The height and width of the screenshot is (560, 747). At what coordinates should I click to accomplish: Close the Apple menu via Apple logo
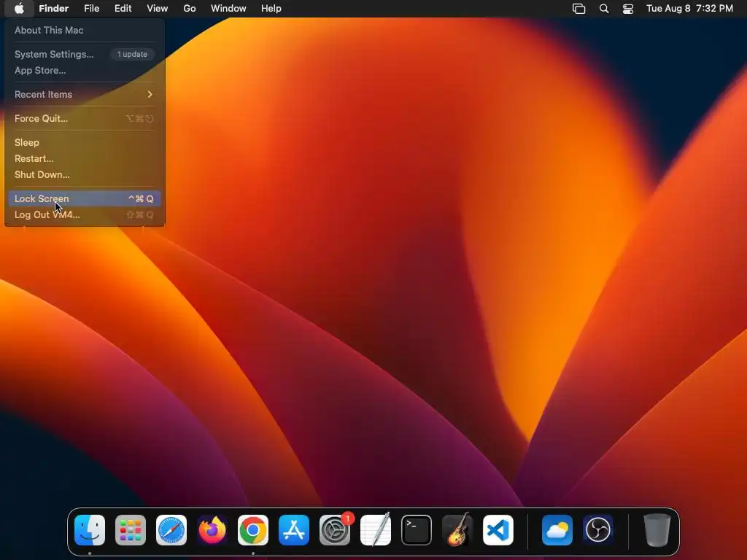19,9
